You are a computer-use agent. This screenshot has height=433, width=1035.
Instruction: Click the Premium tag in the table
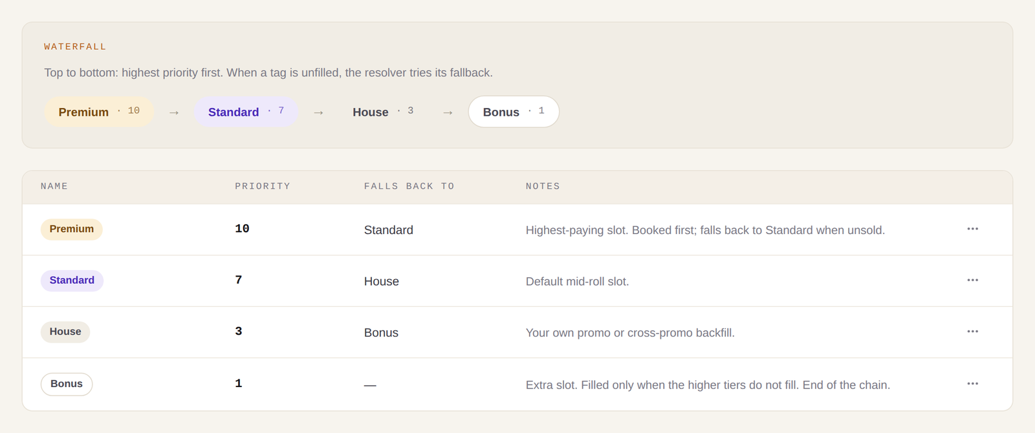[x=72, y=229]
